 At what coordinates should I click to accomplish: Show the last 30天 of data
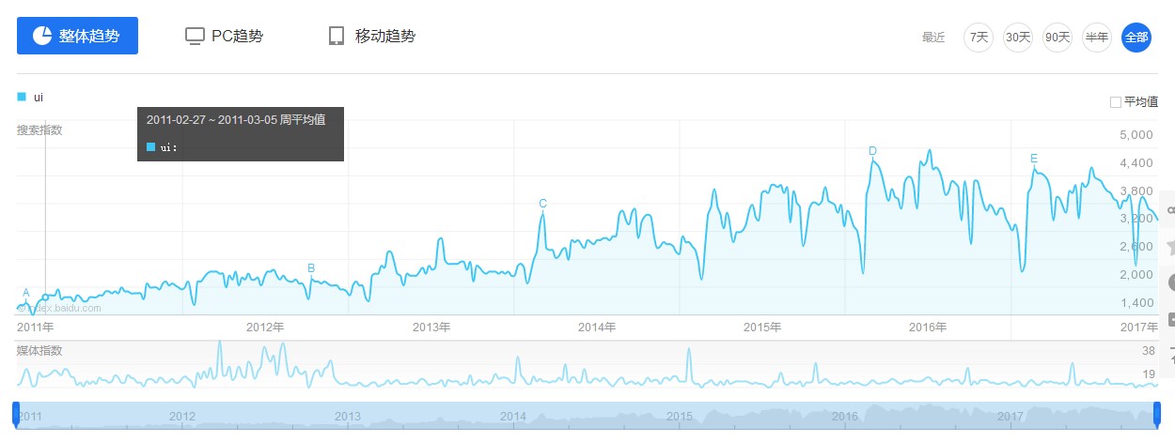pyautogui.click(x=1018, y=38)
